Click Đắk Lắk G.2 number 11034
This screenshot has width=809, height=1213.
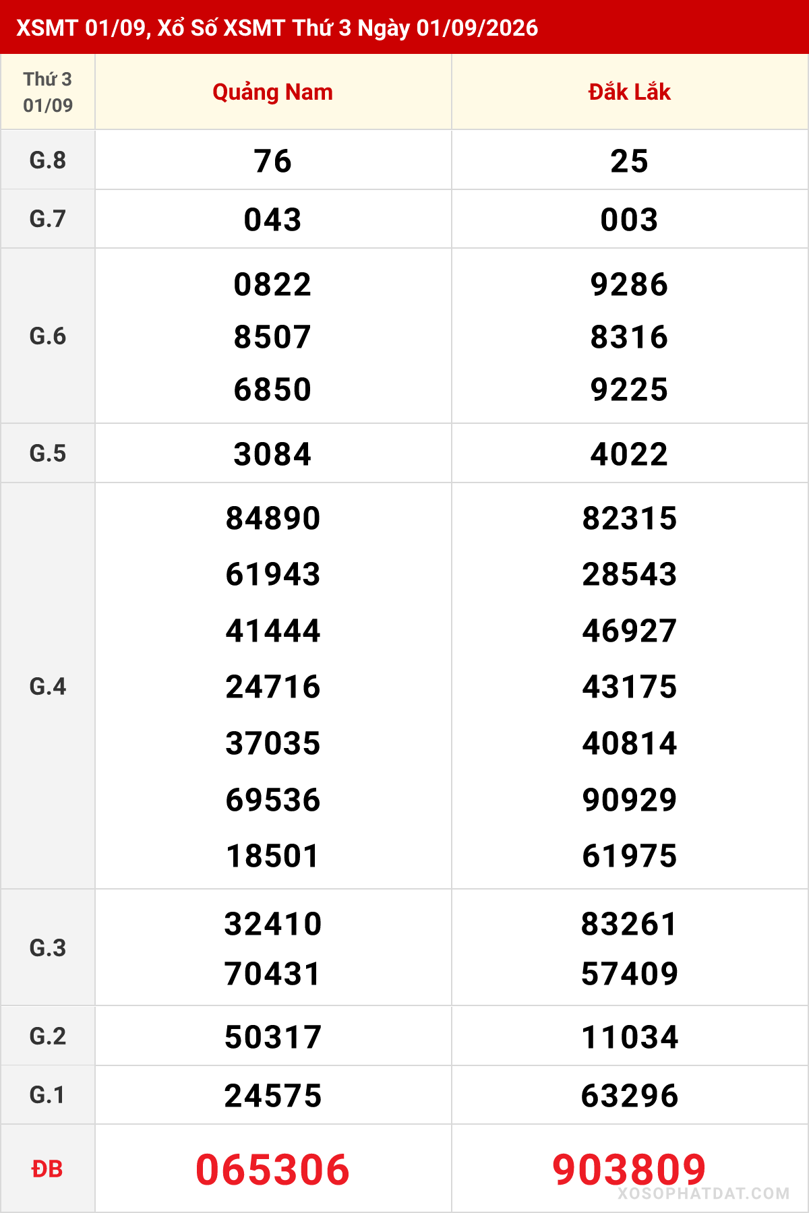coord(630,1037)
